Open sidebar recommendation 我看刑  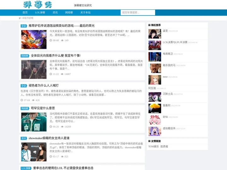click(x=167, y=105)
